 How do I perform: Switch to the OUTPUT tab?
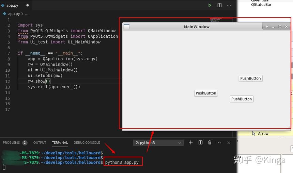coord(40,143)
